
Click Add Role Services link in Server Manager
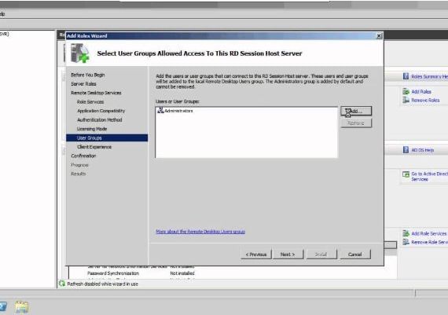coord(429,233)
